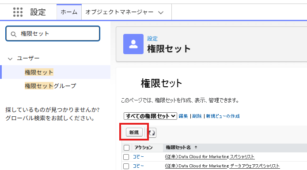This screenshot has width=307, height=170.
Task: Toggle the select-all checkbox in table header
Action: (x=126, y=148)
